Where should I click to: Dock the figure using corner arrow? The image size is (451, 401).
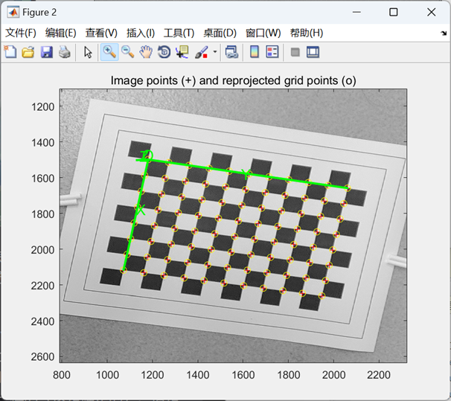tap(444, 33)
